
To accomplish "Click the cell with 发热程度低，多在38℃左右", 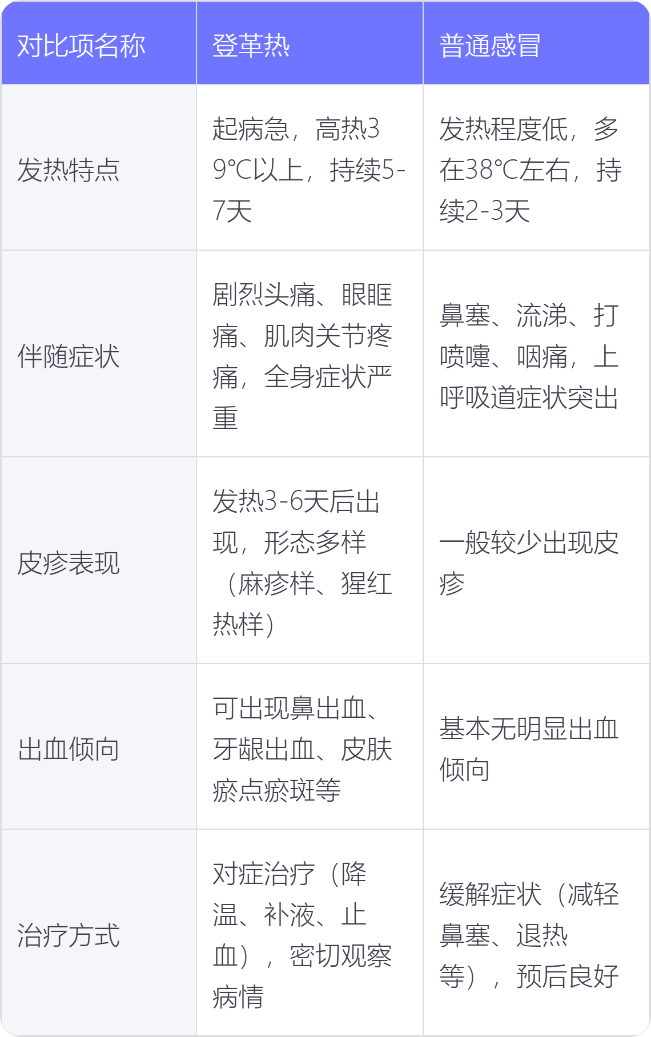I will pos(536,167).
